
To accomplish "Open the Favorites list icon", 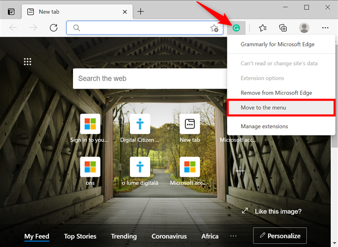I will (262, 28).
